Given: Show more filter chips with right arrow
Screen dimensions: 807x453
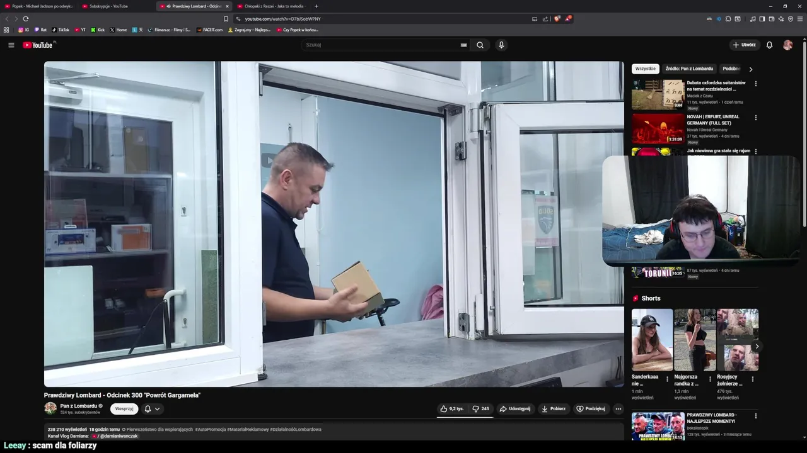Looking at the screenshot, I should point(750,69).
